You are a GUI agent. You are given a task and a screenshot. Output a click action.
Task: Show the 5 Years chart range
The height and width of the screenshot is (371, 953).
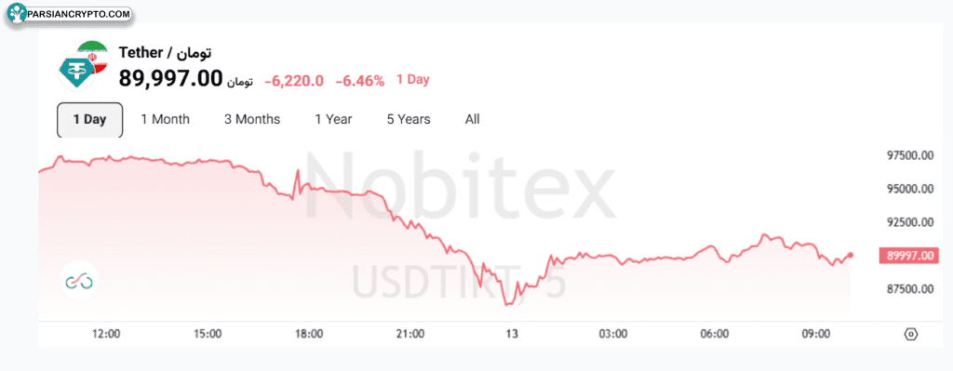(409, 120)
